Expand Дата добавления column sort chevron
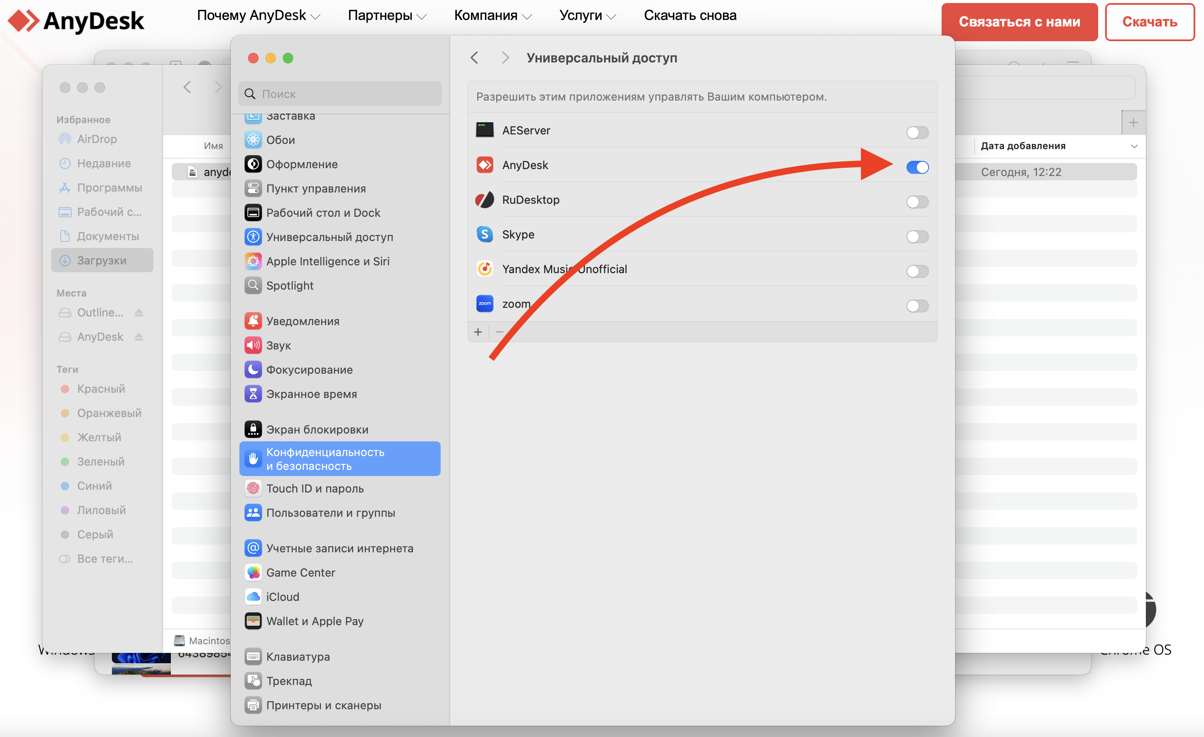Screen dimensions: 1204x737 [1134, 146]
